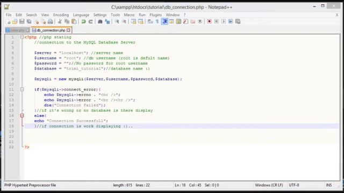
Task: Click the Zoom Out magnifier icon
Action: point(124,21)
